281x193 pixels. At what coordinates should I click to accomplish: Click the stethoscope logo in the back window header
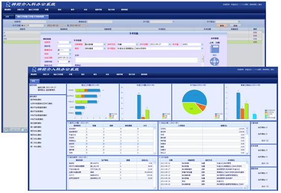click(8, 4)
